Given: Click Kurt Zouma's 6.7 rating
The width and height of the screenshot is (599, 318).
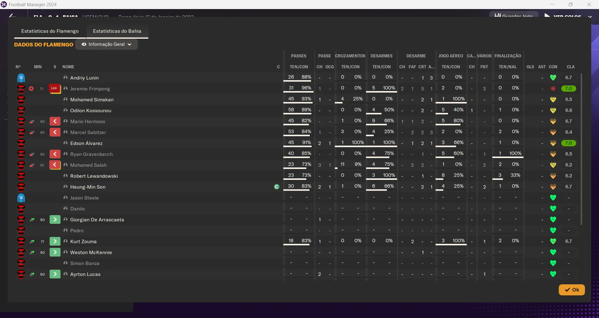Looking at the screenshot, I should click(568, 241).
